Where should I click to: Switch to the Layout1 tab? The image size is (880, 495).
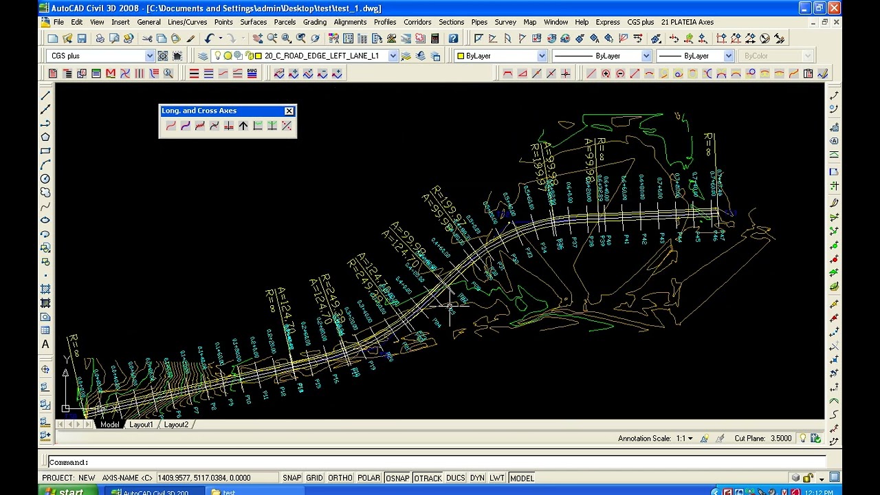click(x=141, y=425)
